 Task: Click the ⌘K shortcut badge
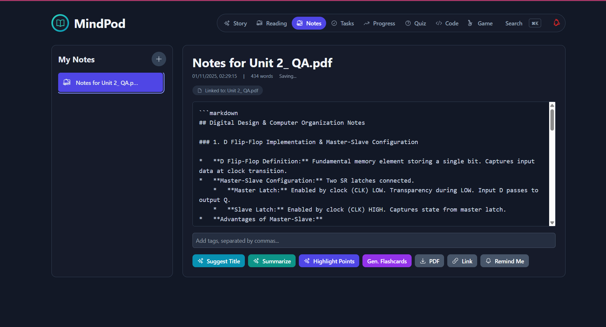pyautogui.click(x=535, y=23)
